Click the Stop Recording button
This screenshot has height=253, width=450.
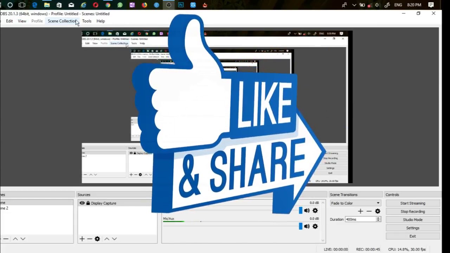point(413,212)
